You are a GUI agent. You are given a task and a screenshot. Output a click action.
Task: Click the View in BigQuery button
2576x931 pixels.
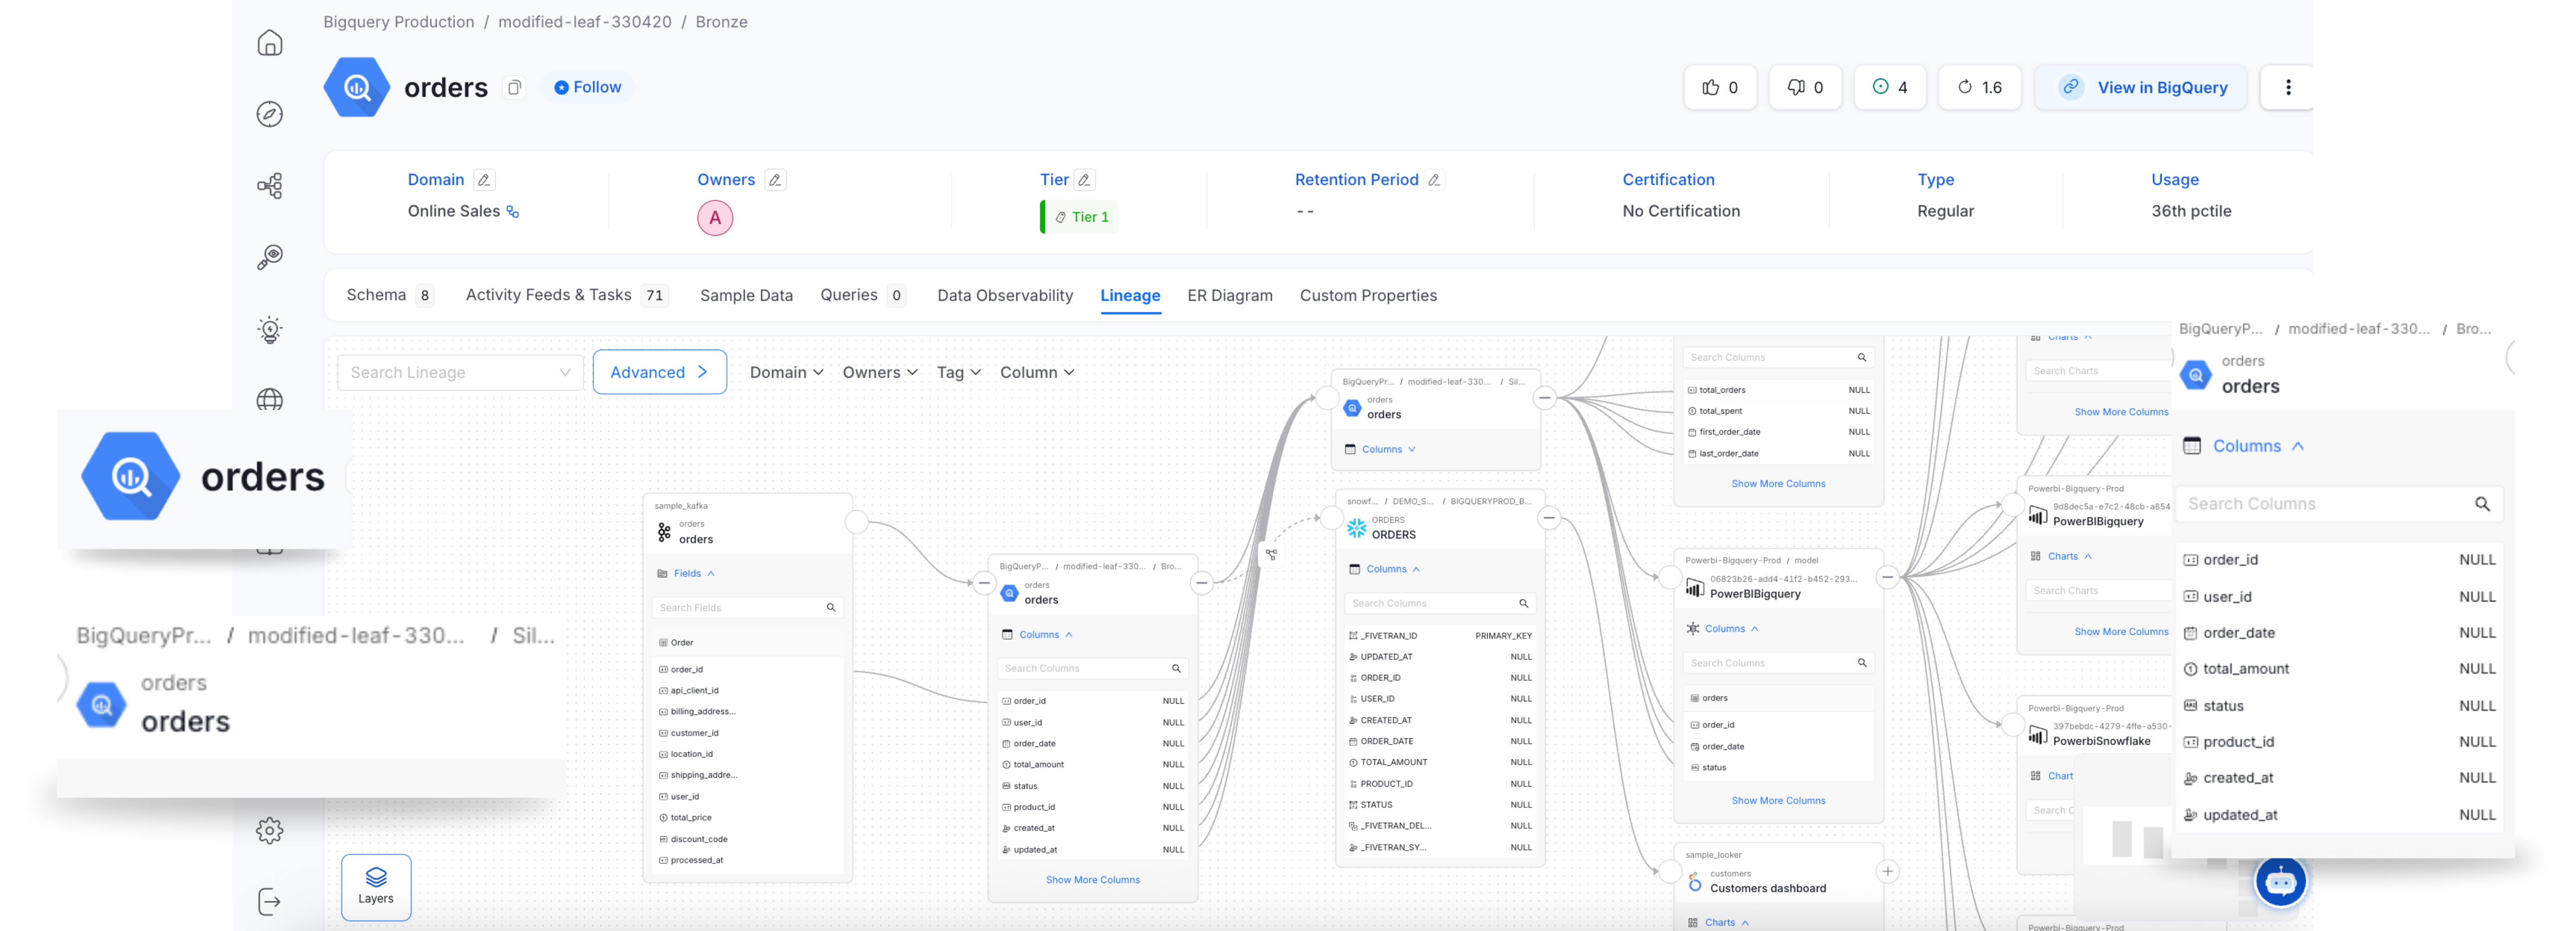[x=2141, y=87]
